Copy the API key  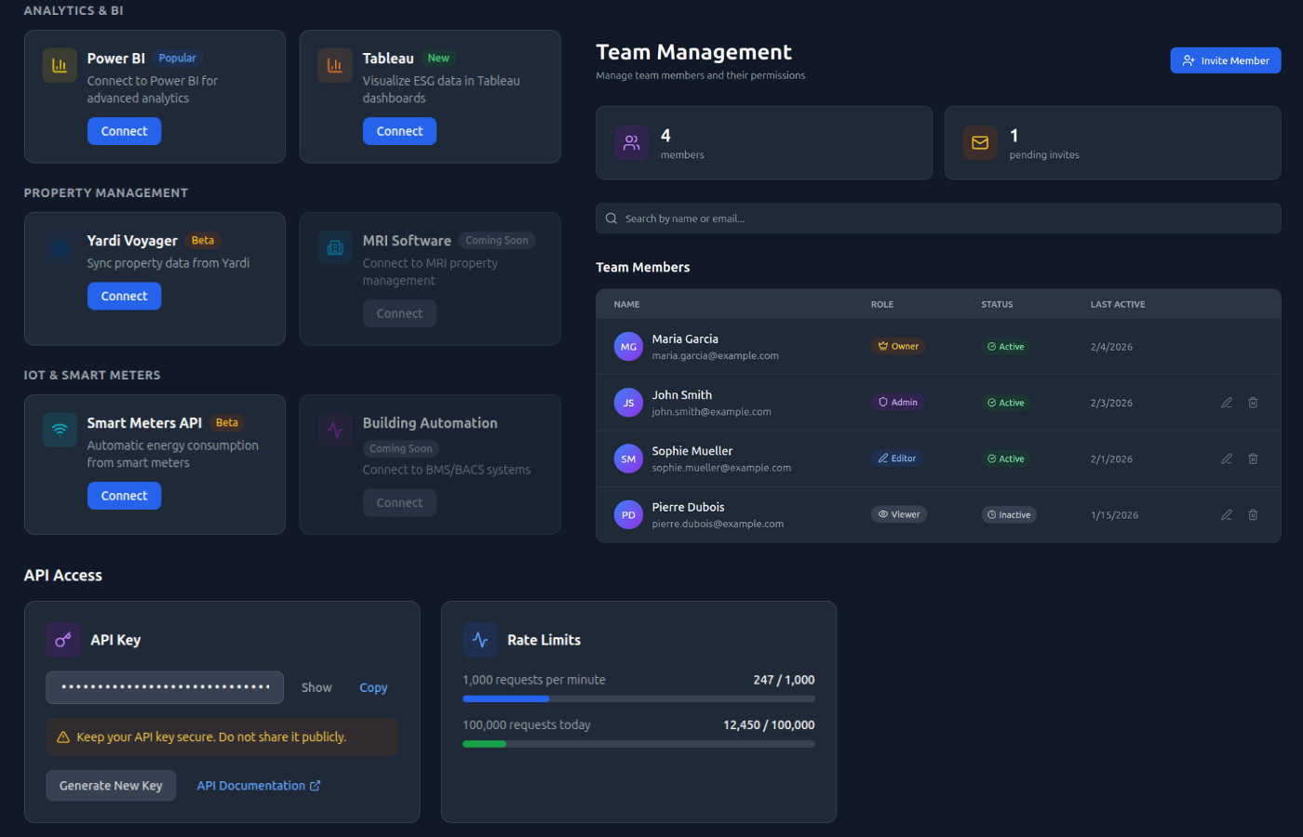[x=373, y=687]
